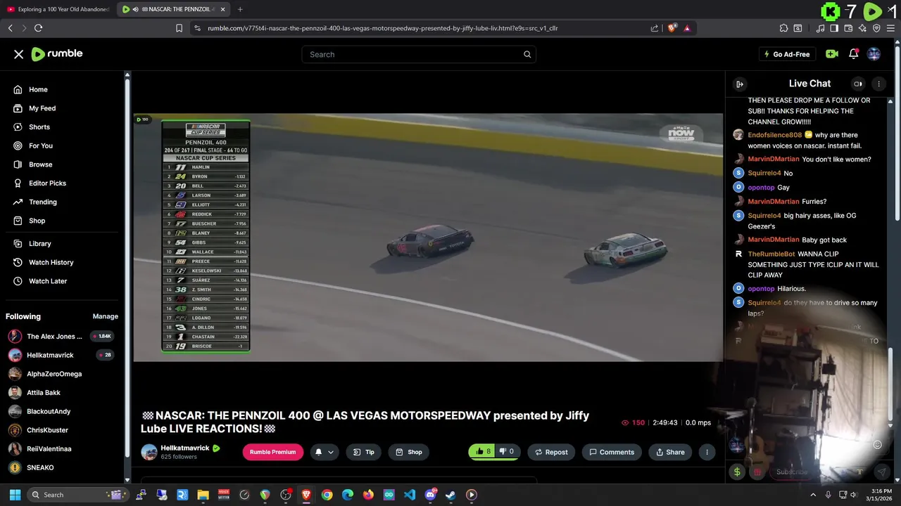Click the Share button

tap(669, 452)
